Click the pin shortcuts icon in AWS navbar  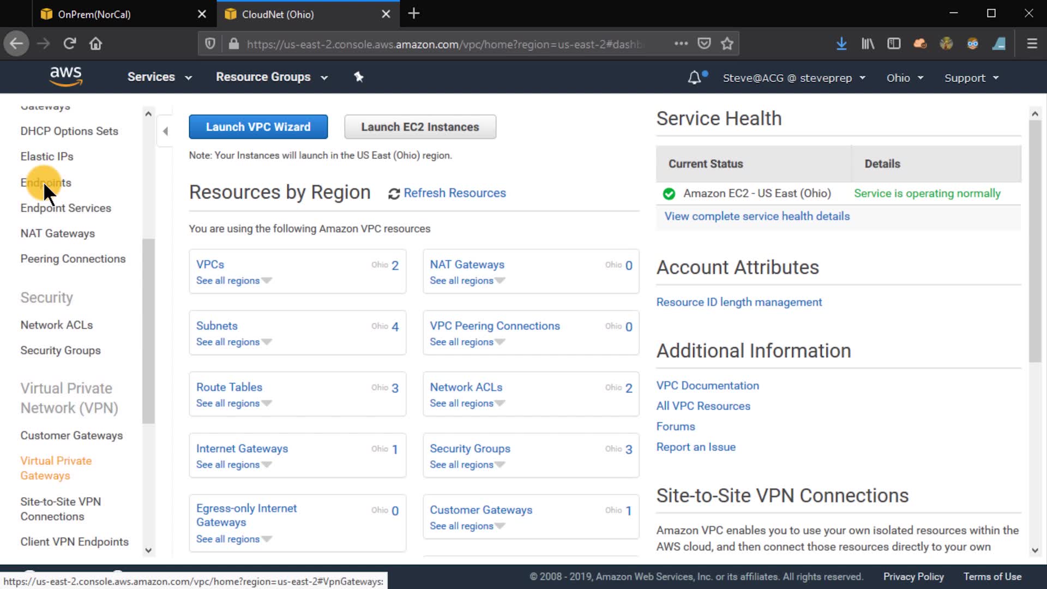coord(358,77)
